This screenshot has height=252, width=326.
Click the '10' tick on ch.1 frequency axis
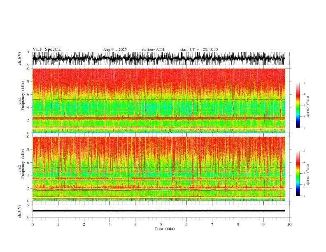click(28, 69)
